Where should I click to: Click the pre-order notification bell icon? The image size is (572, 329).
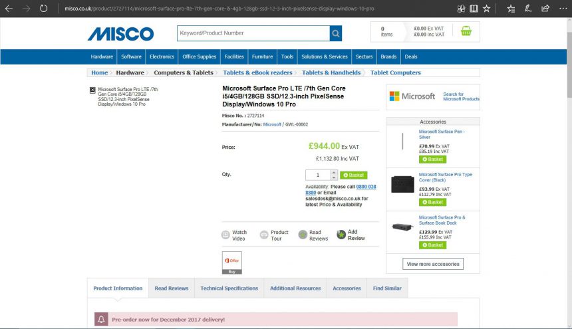tap(101, 319)
